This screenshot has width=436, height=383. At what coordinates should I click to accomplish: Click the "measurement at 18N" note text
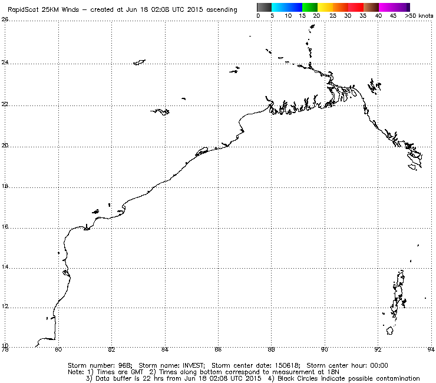306,372
